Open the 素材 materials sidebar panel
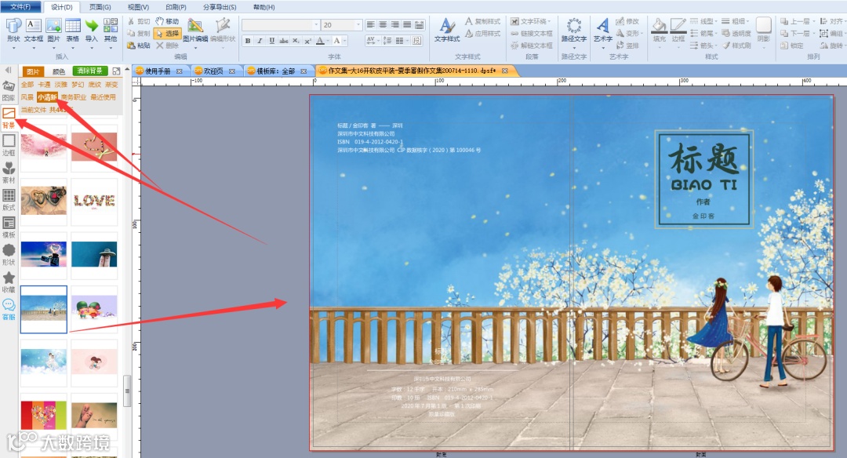847x458 pixels. tap(9, 173)
